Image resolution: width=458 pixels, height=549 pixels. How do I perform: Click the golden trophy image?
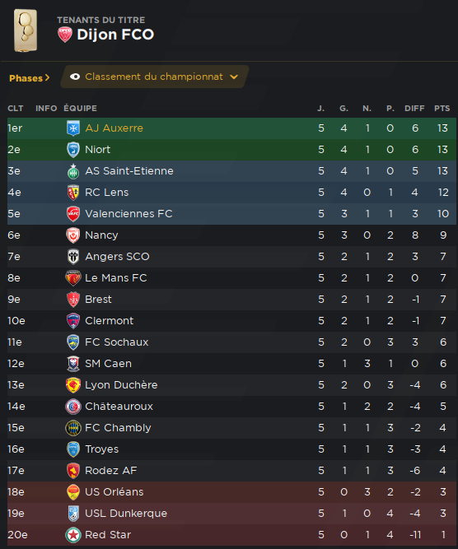tap(26, 30)
